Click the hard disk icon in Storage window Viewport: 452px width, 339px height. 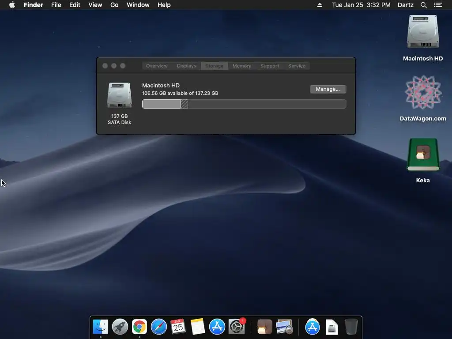pos(119,95)
